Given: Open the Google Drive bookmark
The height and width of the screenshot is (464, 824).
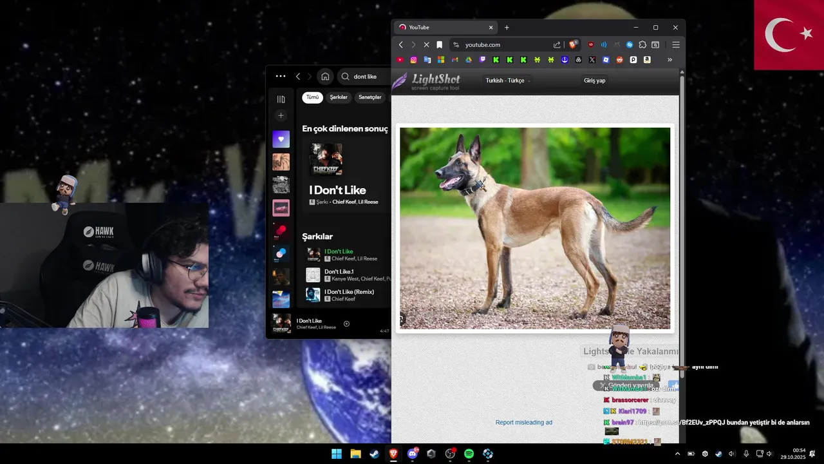Looking at the screenshot, I should coord(469,60).
